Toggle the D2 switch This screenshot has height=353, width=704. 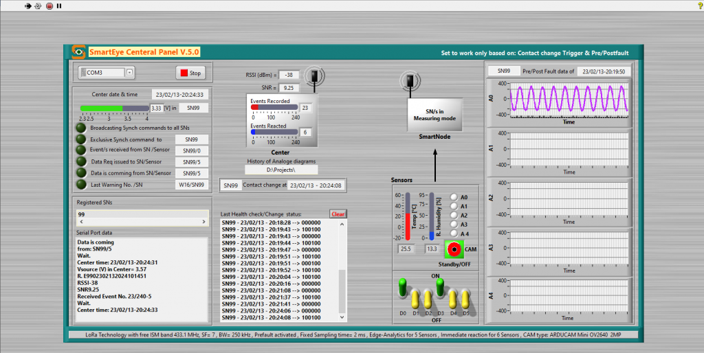tap(428, 299)
